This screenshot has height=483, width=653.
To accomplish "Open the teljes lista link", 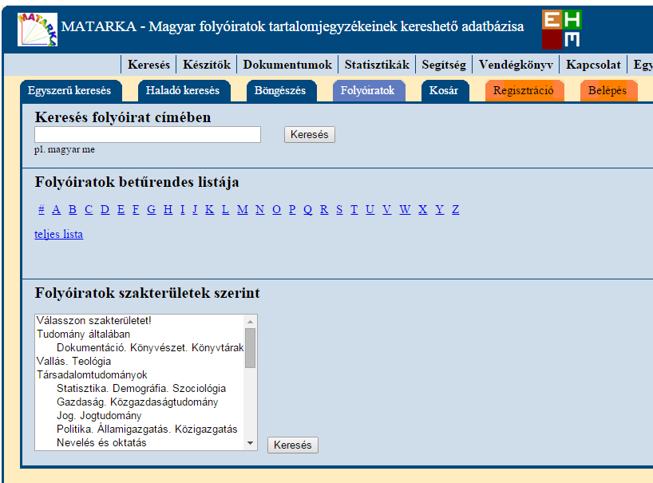I will click(x=59, y=234).
